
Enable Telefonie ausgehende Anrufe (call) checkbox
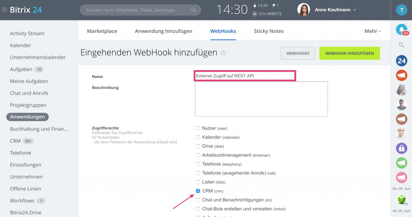[198, 173]
